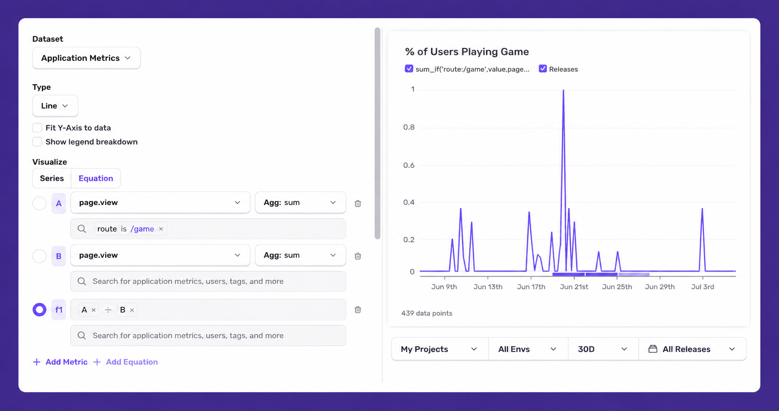Remove token B from equation
Screen dimensions: 779x411
132,310
